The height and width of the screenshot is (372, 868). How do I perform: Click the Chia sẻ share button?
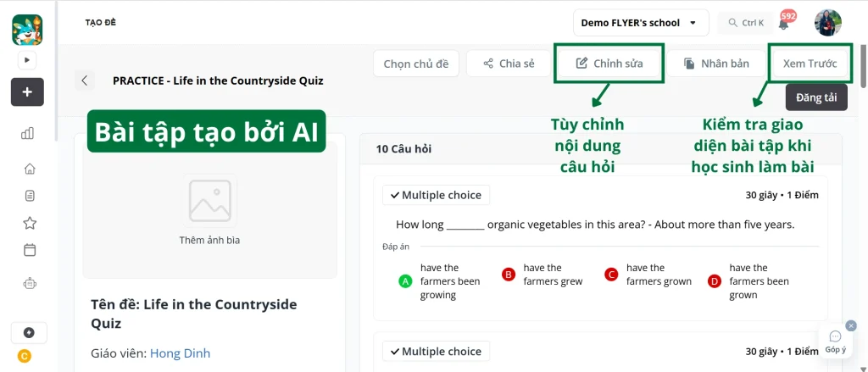[509, 64]
